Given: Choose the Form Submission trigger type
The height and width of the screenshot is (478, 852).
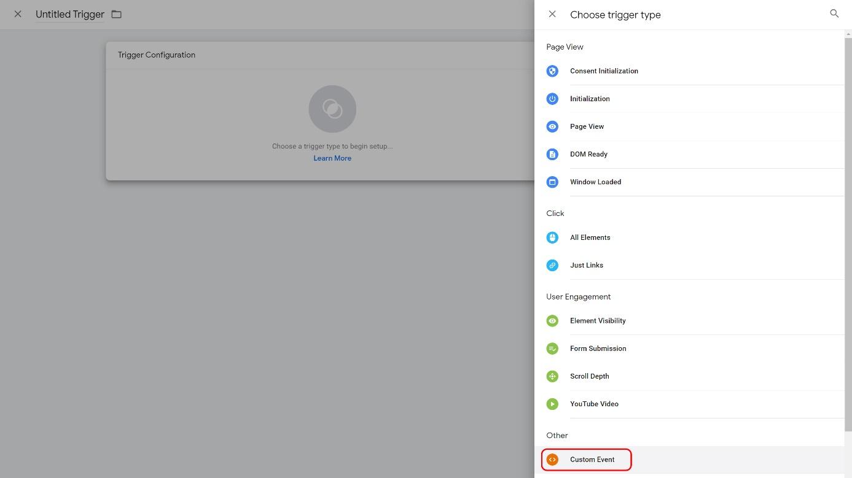Looking at the screenshot, I should [x=598, y=349].
